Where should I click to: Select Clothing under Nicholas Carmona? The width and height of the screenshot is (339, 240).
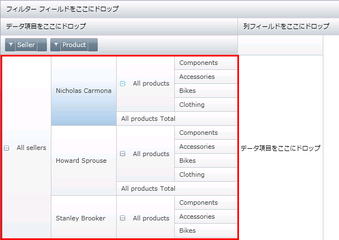tap(192, 105)
